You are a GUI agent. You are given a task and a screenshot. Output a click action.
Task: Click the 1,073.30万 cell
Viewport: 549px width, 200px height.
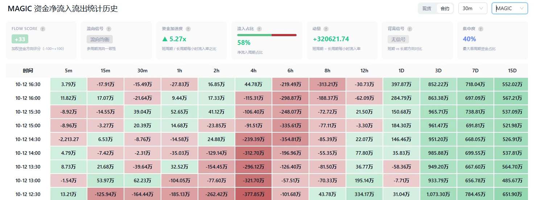pyautogui.click(x=438, y=194)
